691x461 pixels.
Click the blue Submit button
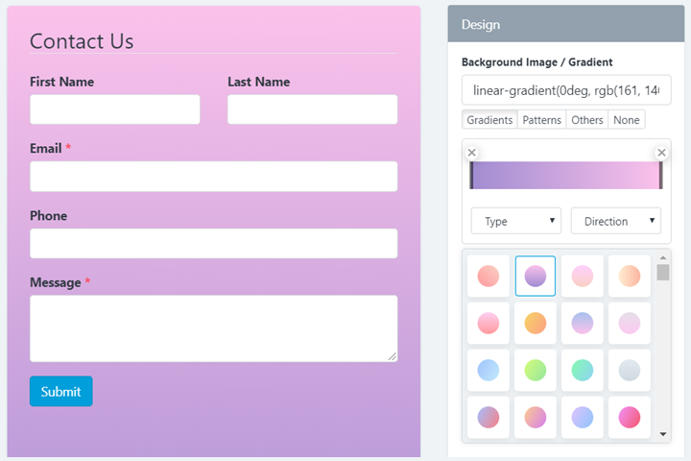point(61,392)
